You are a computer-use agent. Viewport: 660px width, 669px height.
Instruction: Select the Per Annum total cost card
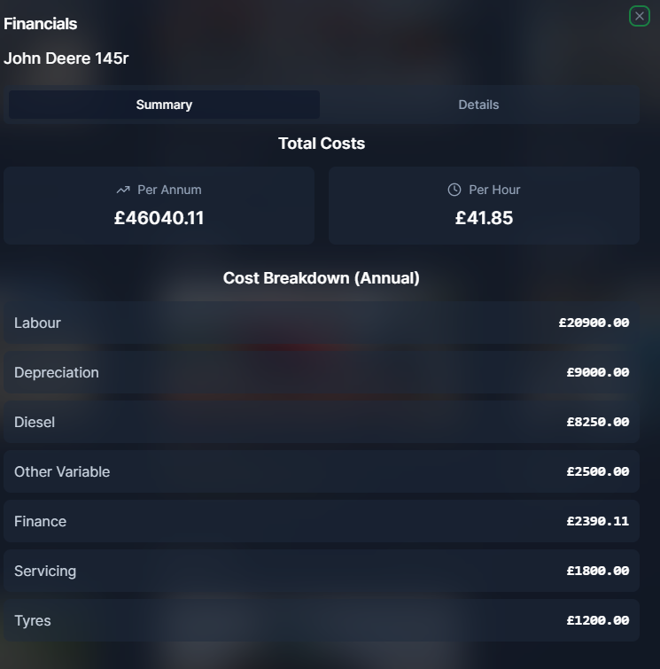pos(159,206)
